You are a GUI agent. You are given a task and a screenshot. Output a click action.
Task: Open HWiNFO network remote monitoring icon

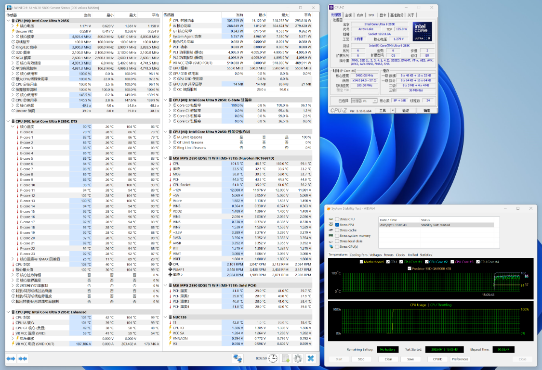(238, 358)
